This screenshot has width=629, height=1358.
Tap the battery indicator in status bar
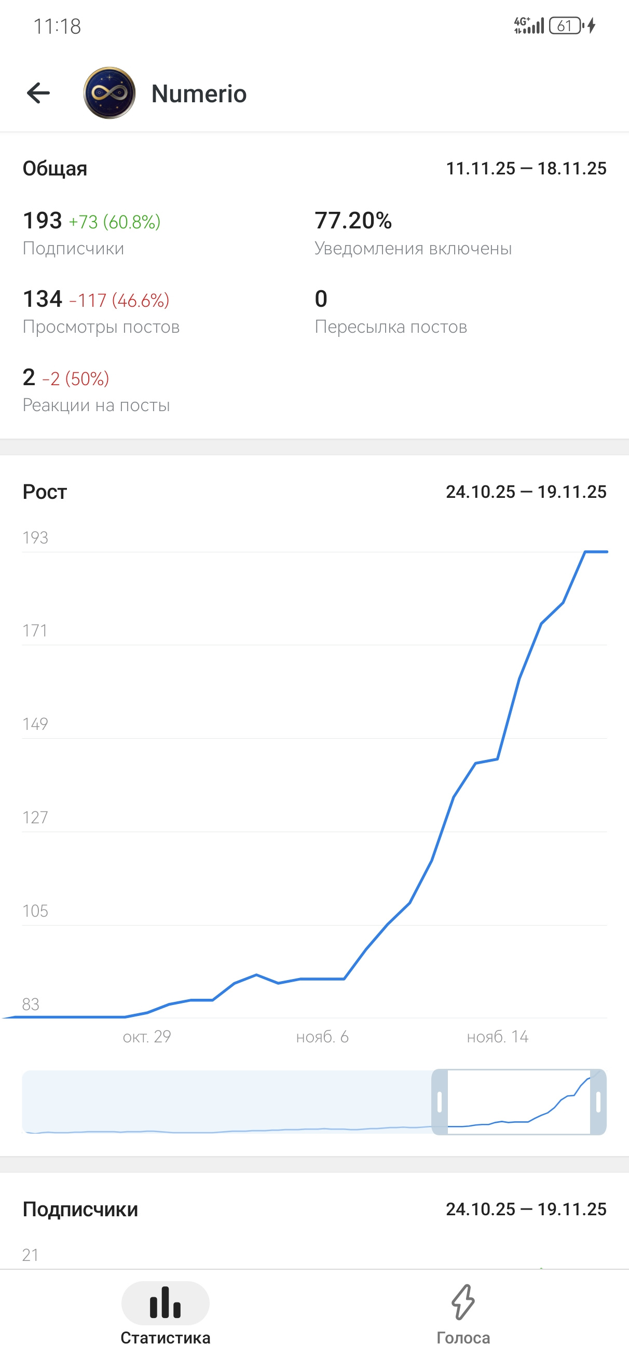[x=565, y=25]
